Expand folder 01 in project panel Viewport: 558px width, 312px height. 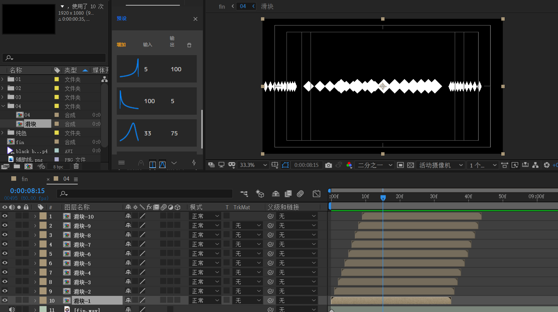click(x=3, y=79)
